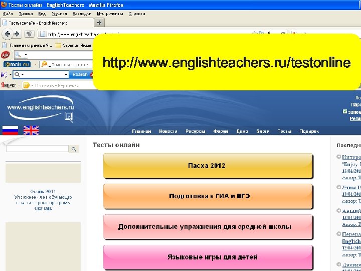
Task: Click the Яндекс toolbar logo
Action: (9, 85)
